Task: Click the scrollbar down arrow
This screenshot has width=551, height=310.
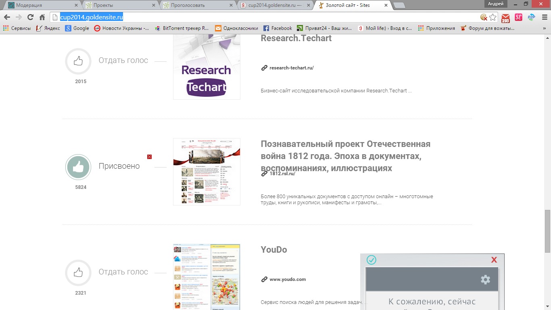Action: (547, 306)
